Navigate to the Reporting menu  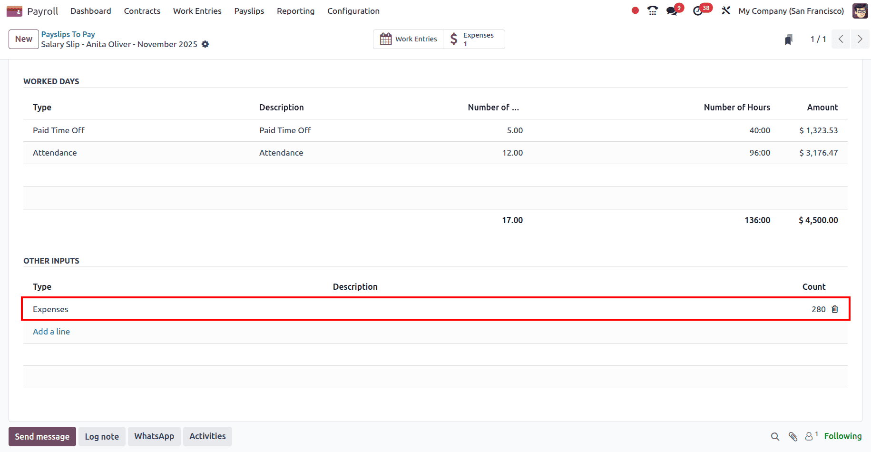point(295,10)
